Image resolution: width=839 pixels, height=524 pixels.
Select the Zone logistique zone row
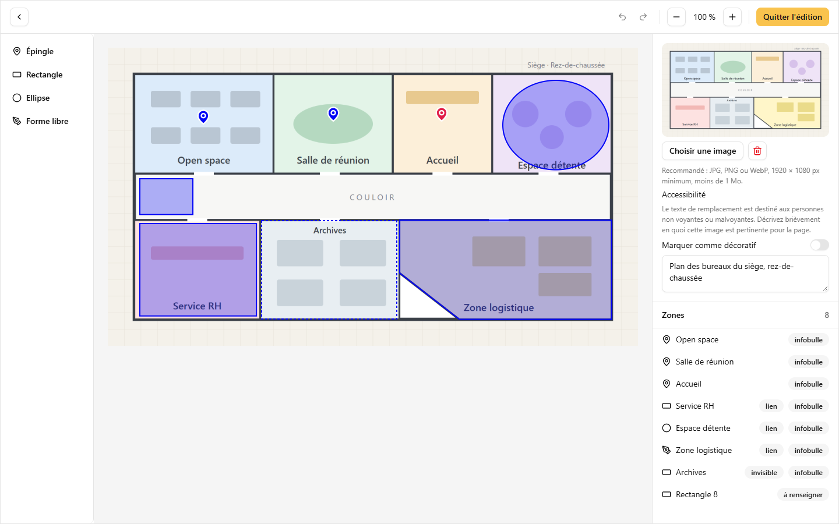(x=745, y=450)
